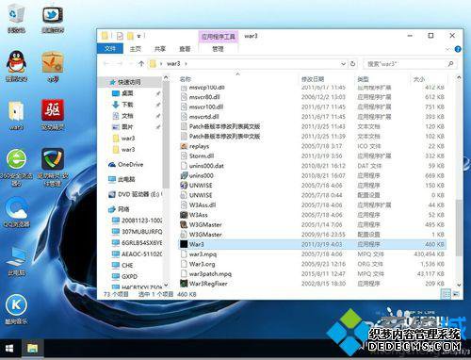Image resolution: width=471 pixels, height=360 pixels.
Task: Open the File tab in ribbon
Action: 110,49
